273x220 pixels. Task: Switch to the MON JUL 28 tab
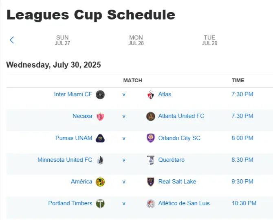click(x=136, y=40)
